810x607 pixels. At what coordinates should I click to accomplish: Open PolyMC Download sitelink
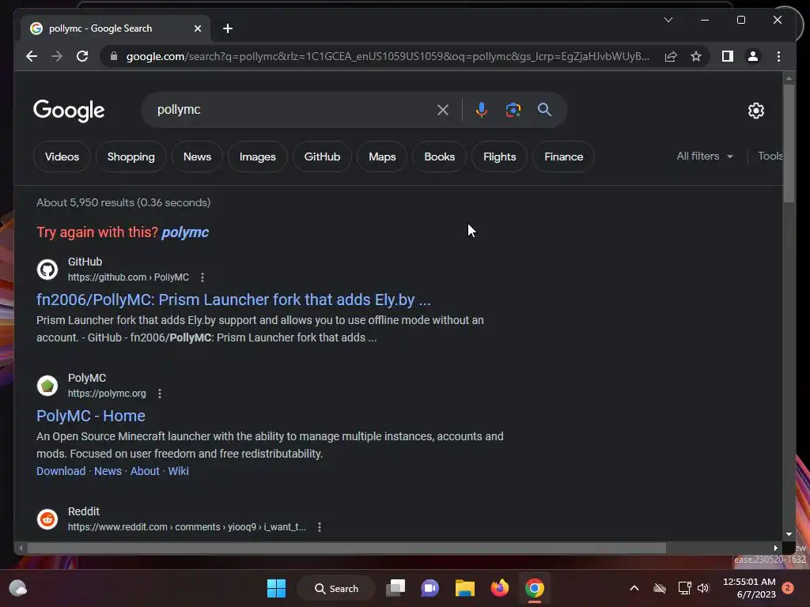61,471
